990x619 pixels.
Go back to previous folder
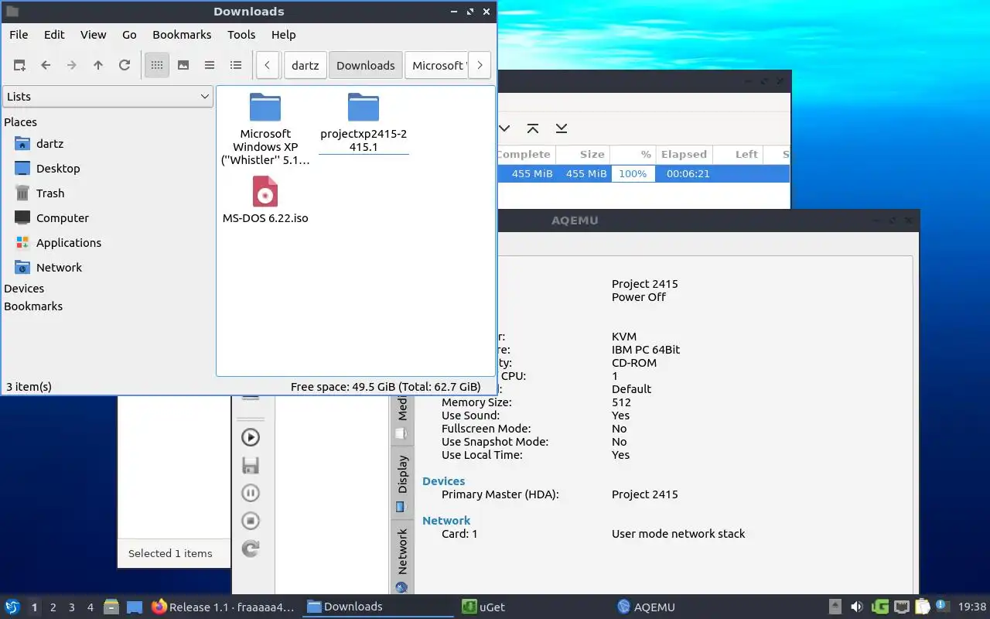pos(46,66)
